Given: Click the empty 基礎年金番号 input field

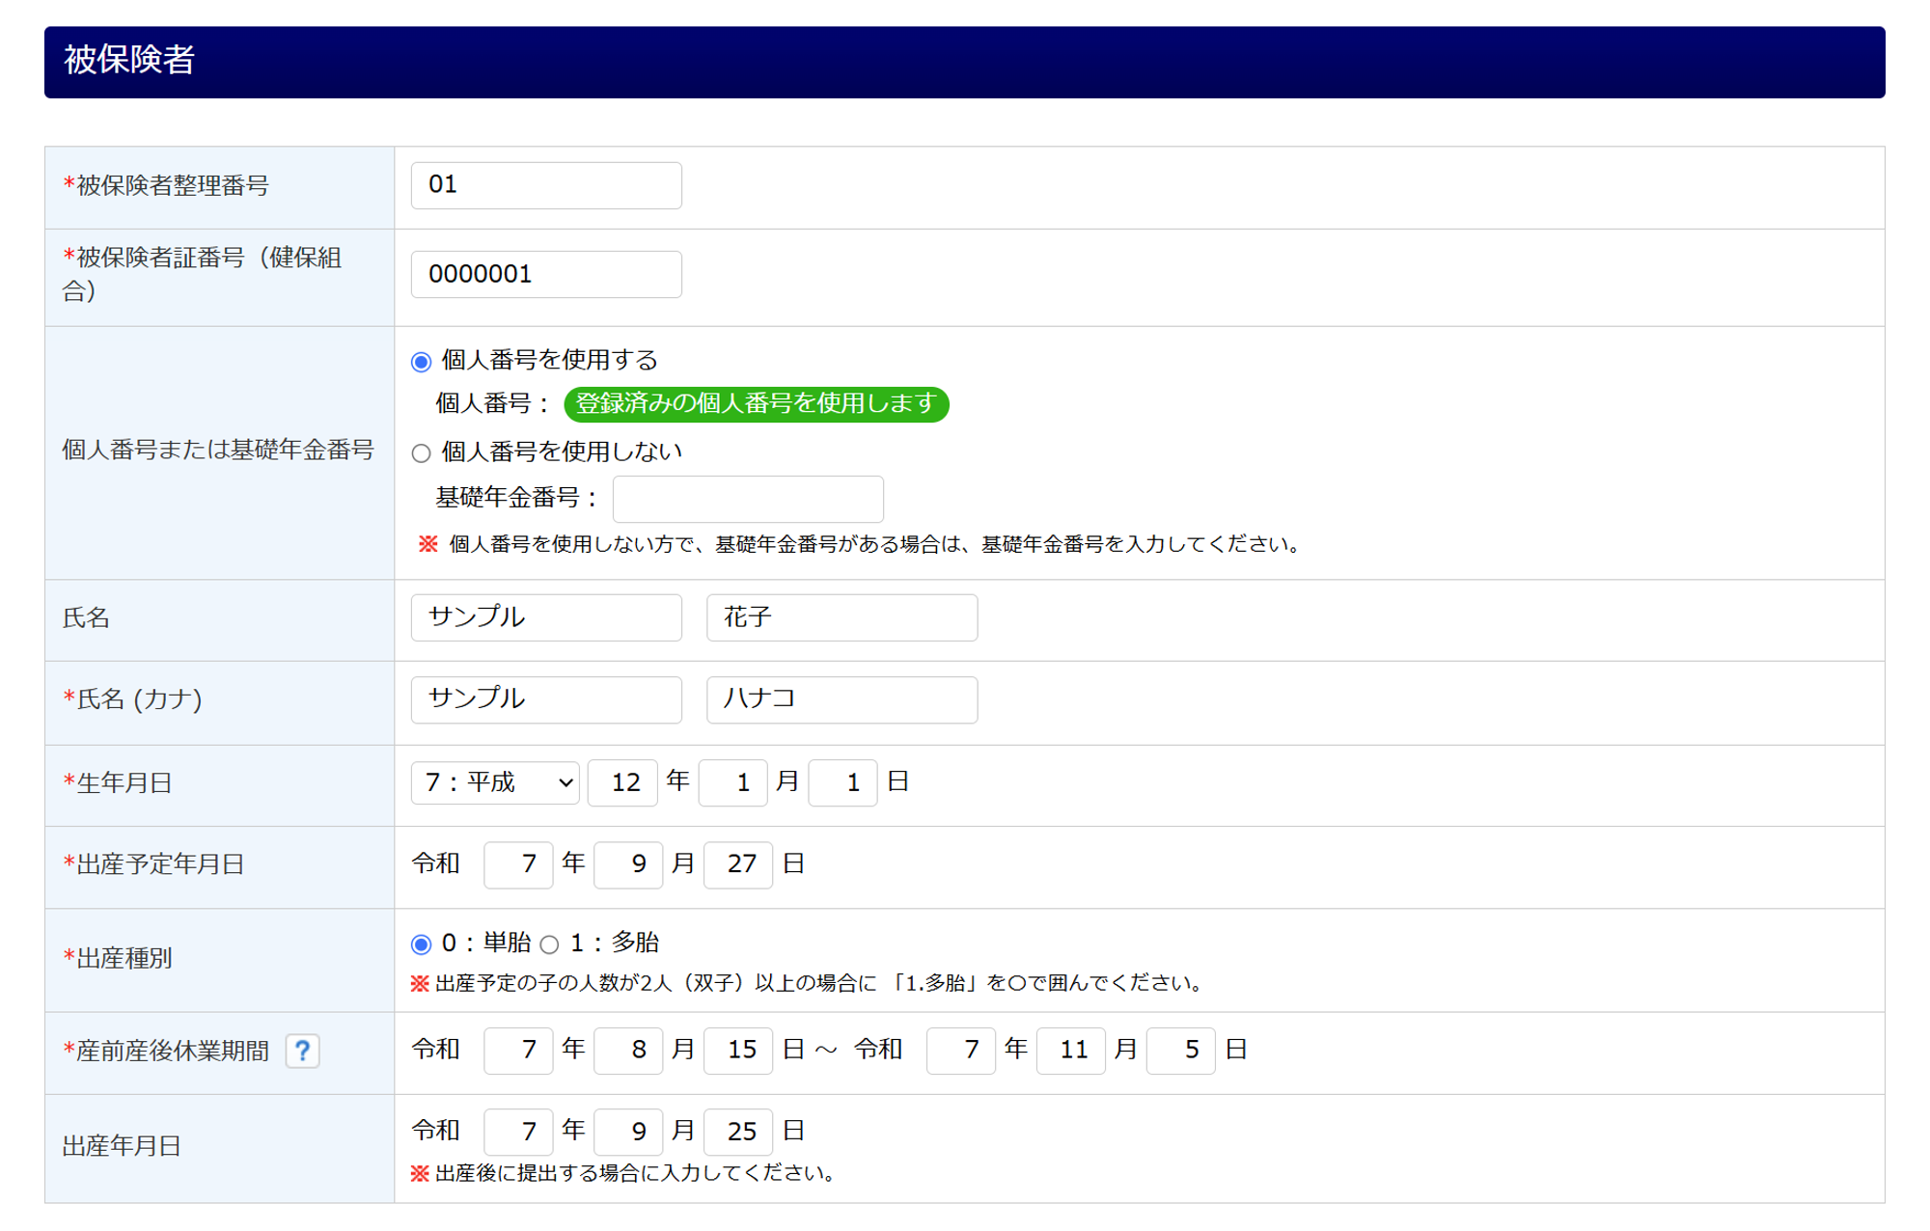Looking at the screenshot, I should (x=748, y=499).
